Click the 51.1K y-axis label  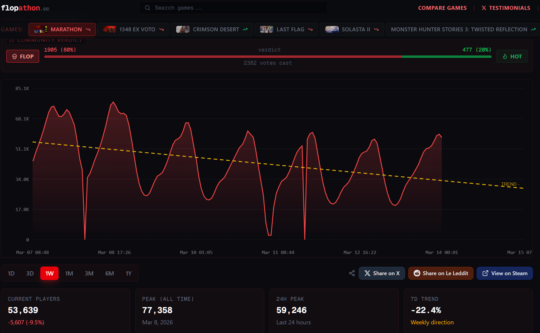pos(22,149)
